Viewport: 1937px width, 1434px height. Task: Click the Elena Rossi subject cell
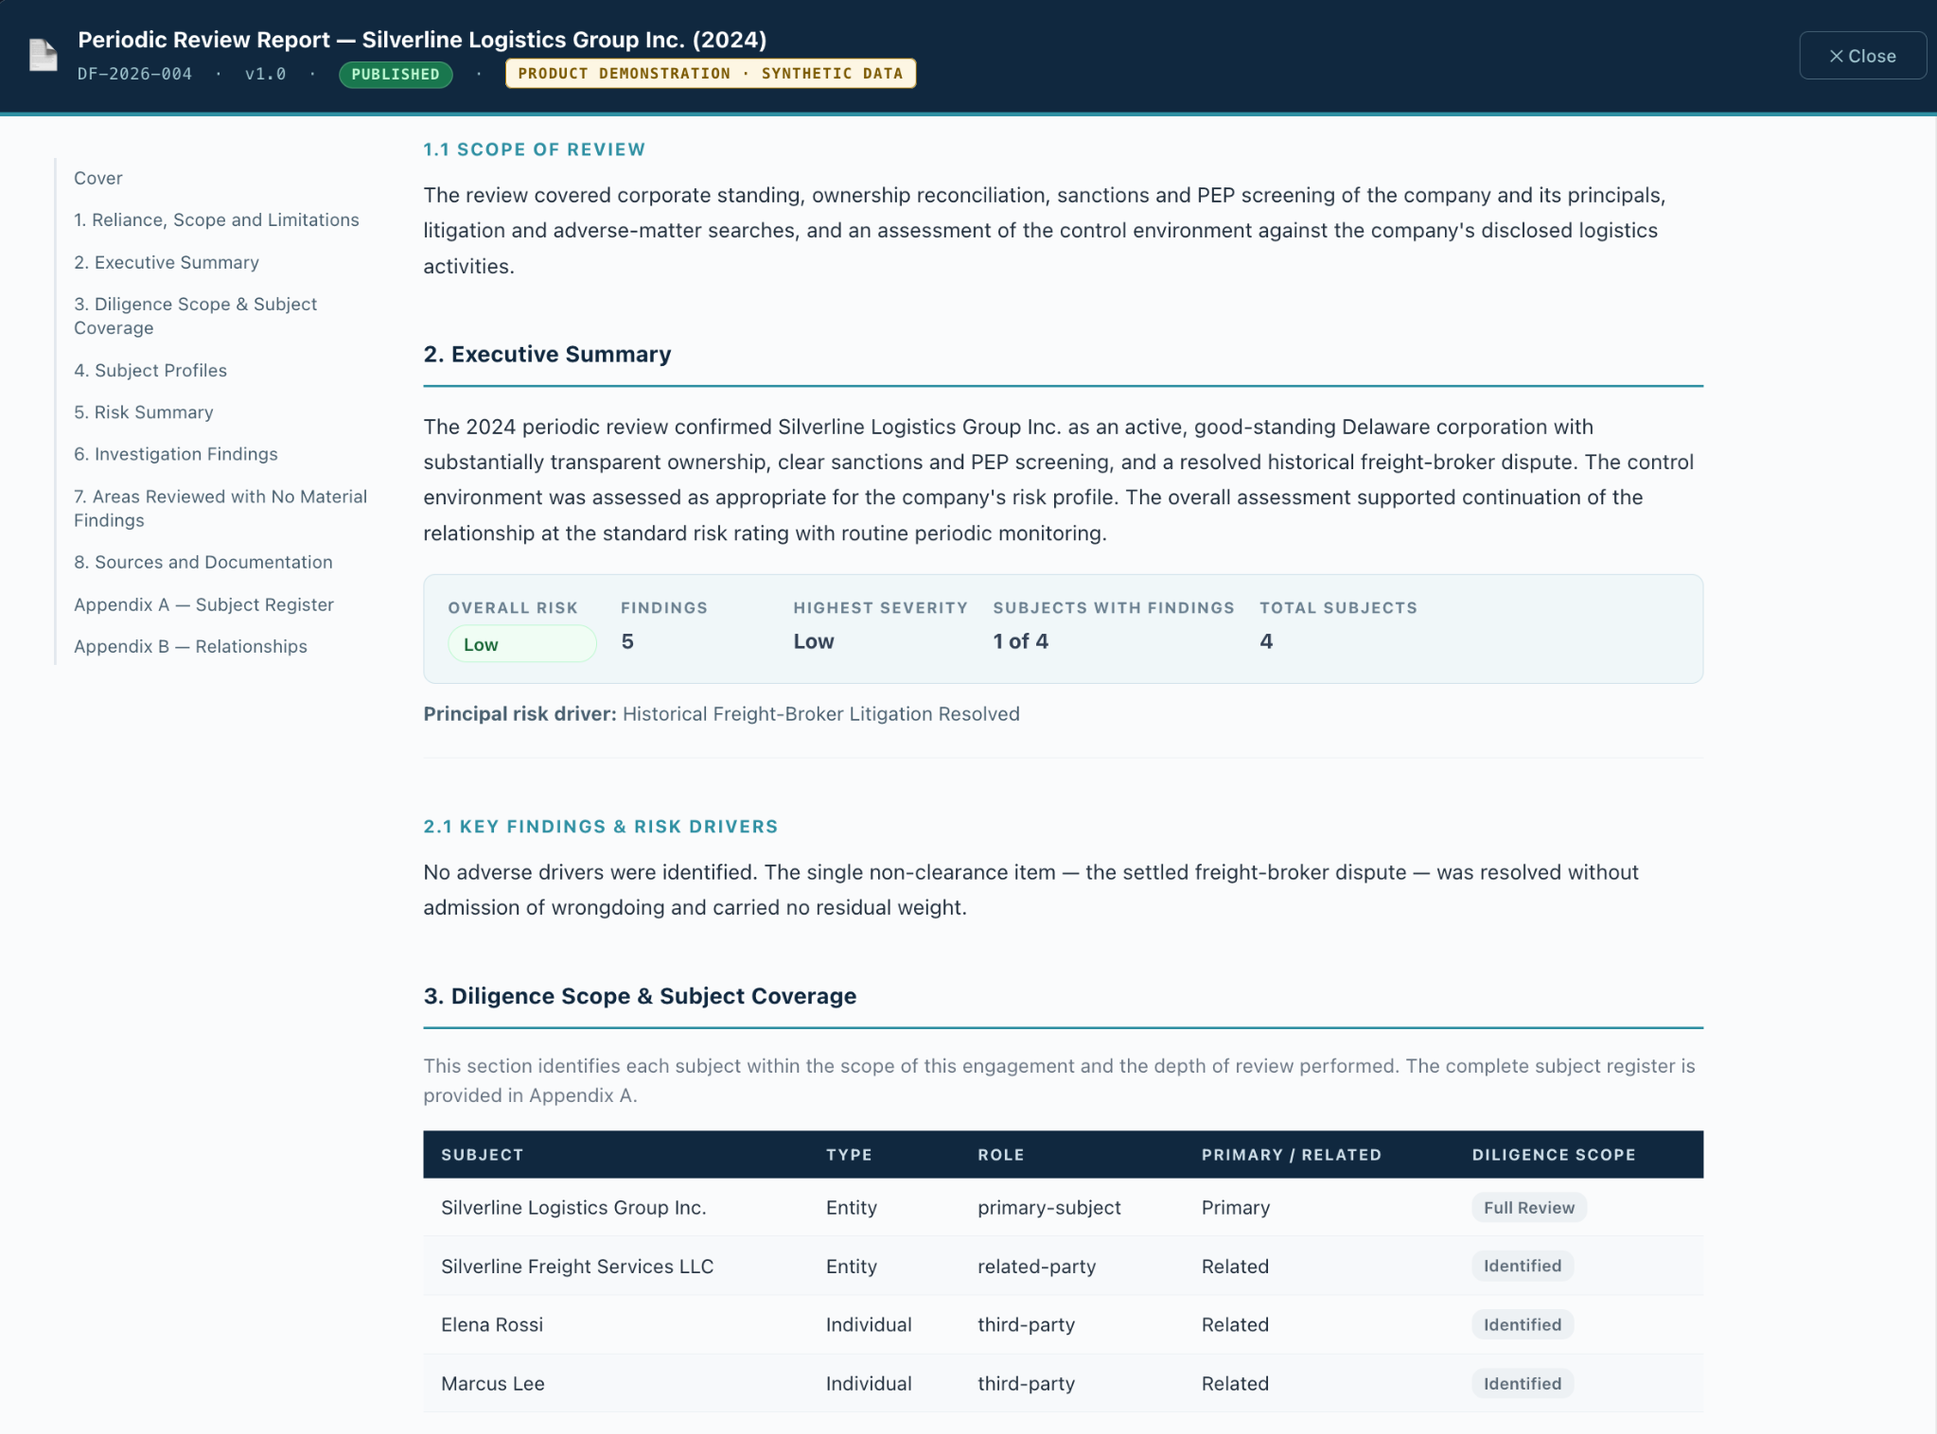(492, 1325)
